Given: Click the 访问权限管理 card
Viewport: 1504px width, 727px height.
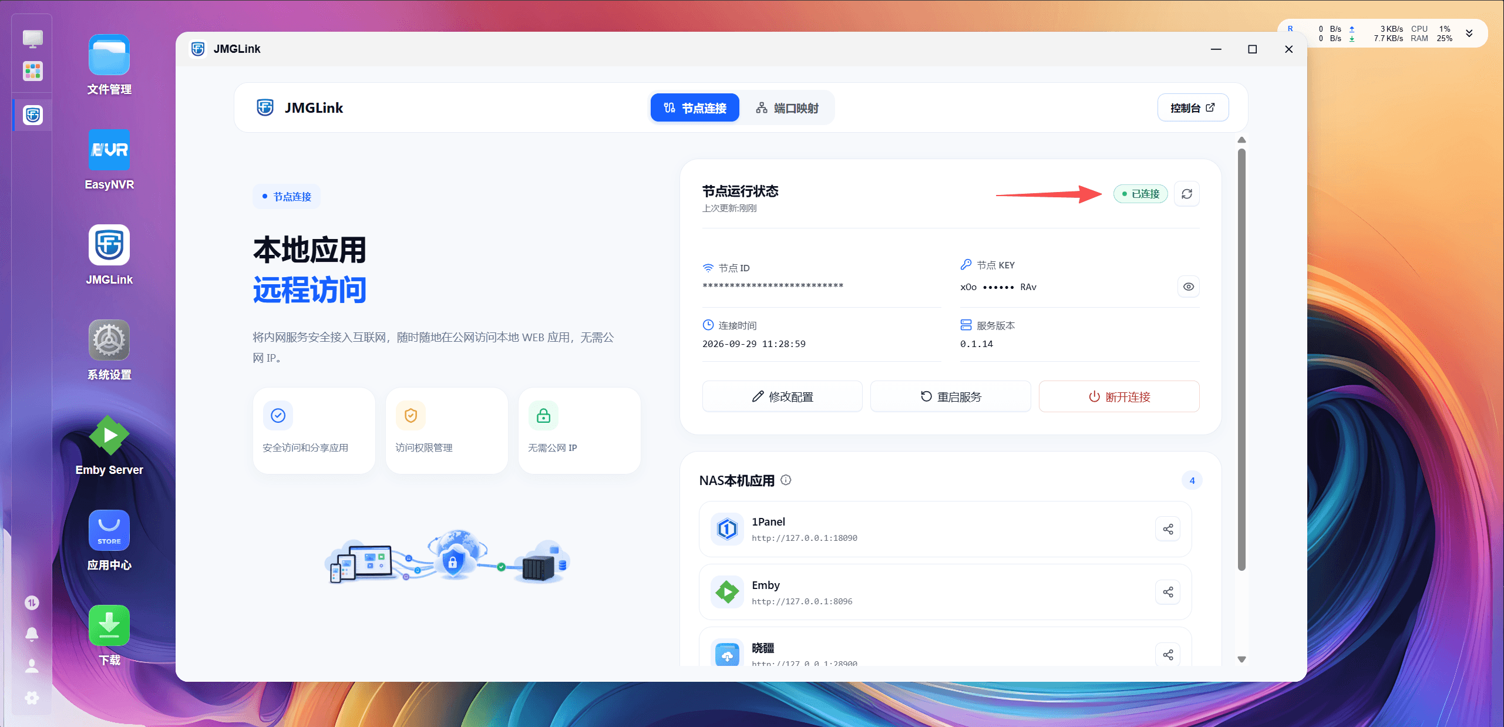Looking at the screenshot, I should coord(447,430).
